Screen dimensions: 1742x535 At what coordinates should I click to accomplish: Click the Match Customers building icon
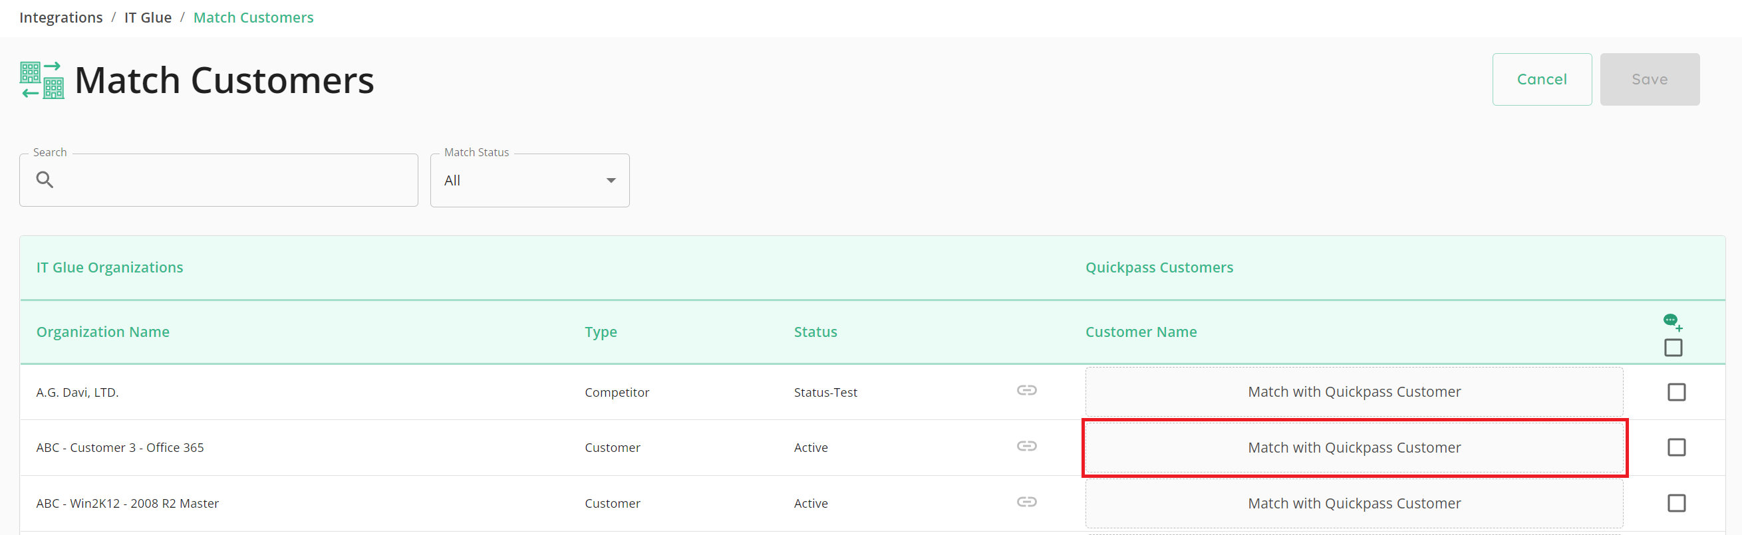pos(42,80)
